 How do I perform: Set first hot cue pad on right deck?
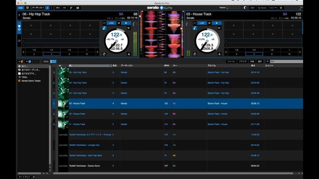(x=234, y=25)
